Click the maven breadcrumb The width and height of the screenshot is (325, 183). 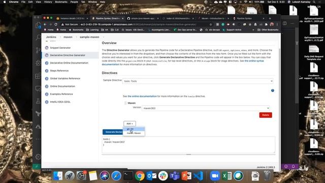[68, 37]
